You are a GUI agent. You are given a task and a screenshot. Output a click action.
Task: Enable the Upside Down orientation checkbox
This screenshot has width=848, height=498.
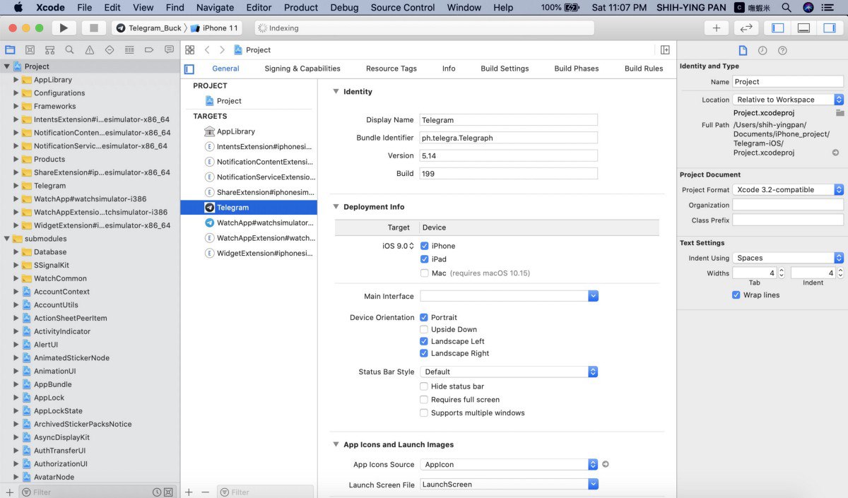point(424,329)
